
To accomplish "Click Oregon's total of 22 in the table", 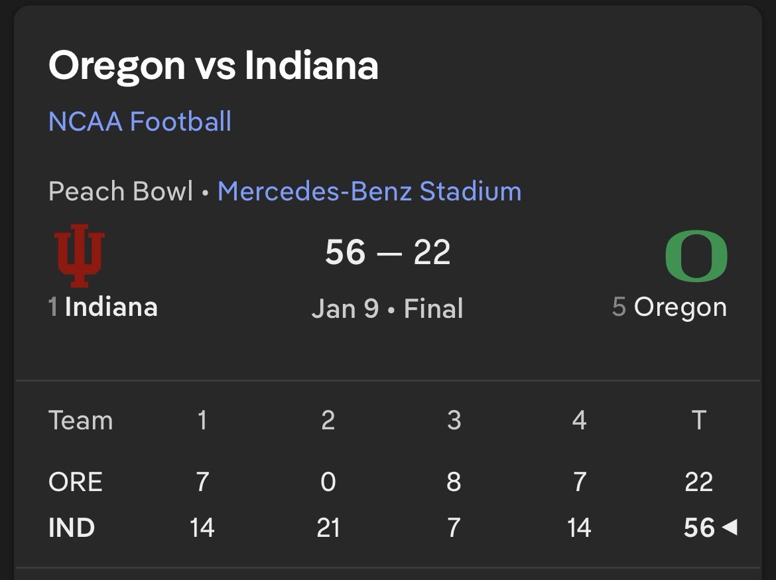I will tap(698, 482).
